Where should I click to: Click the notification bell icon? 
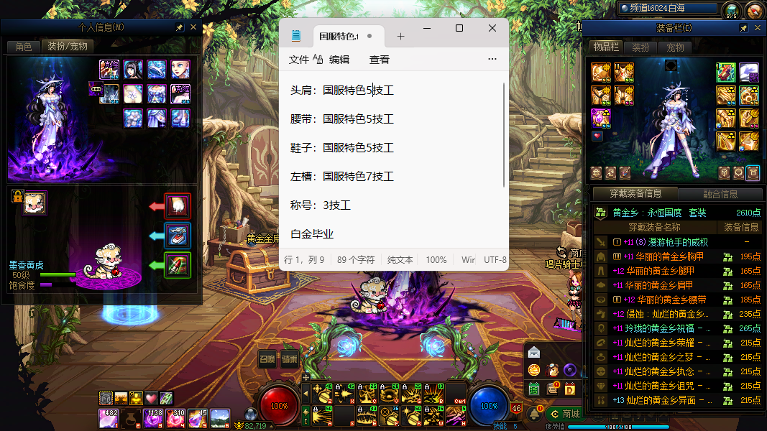coord(535,414)
